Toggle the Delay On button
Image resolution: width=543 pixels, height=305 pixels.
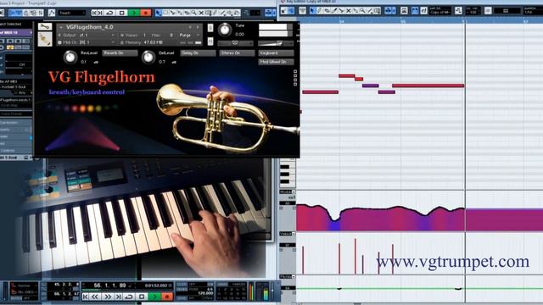[198, 53]
